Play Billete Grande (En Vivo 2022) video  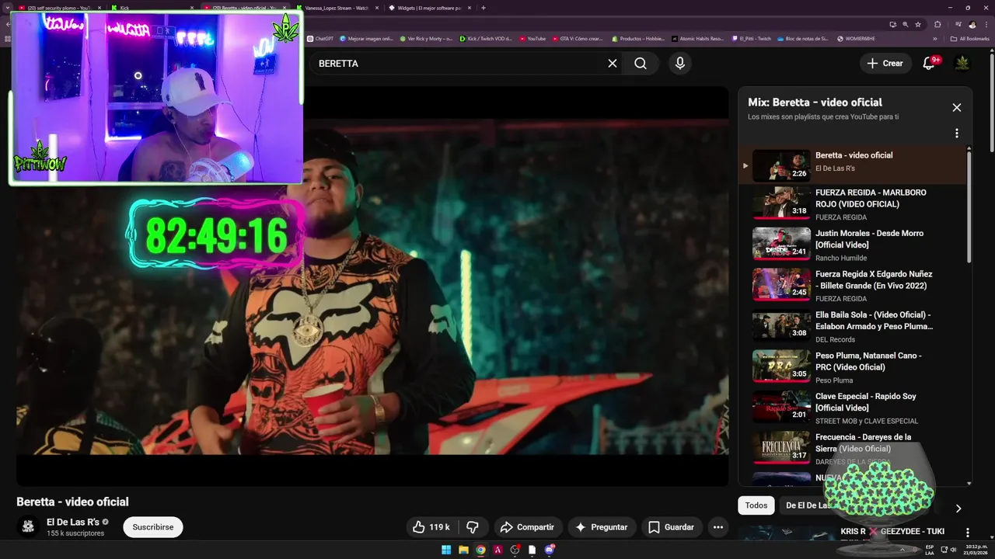point(851,286)
